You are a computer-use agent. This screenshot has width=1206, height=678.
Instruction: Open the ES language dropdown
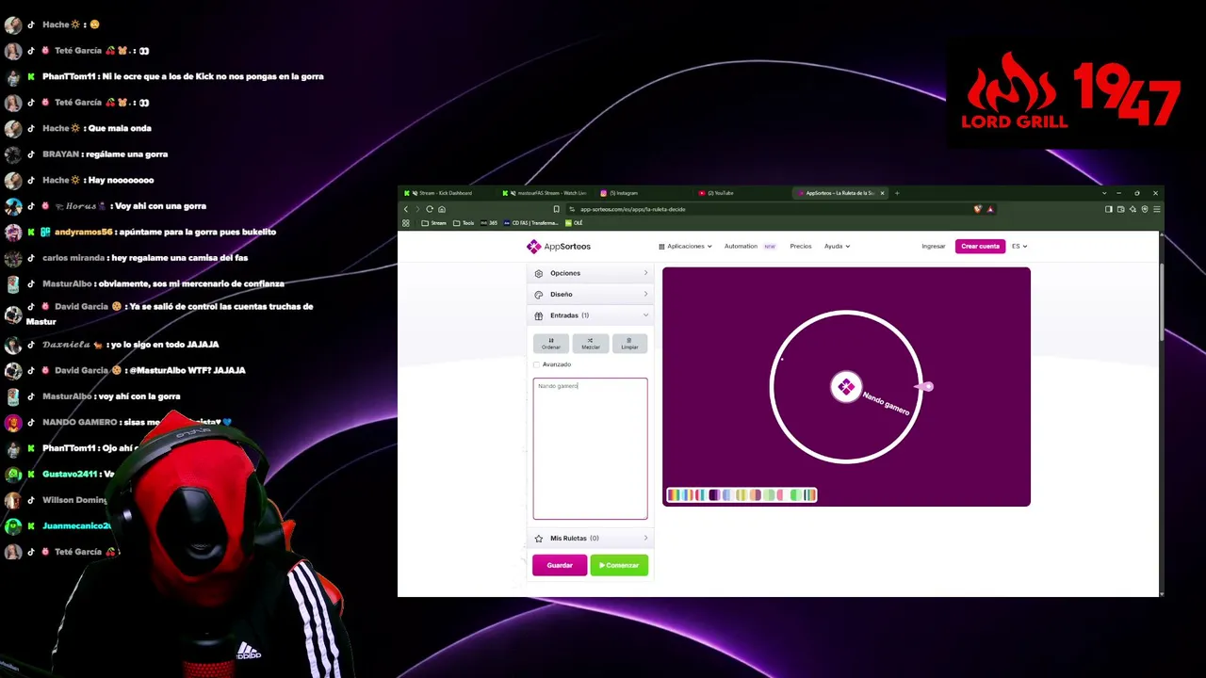(1019, 247)
